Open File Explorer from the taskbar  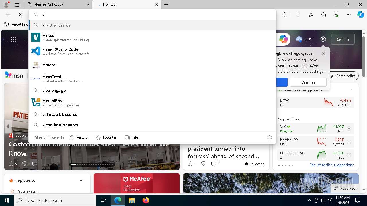132,200
